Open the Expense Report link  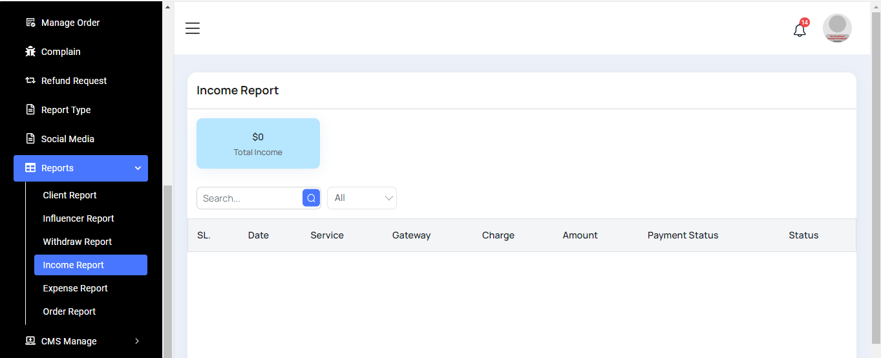[x=75, y=288]
